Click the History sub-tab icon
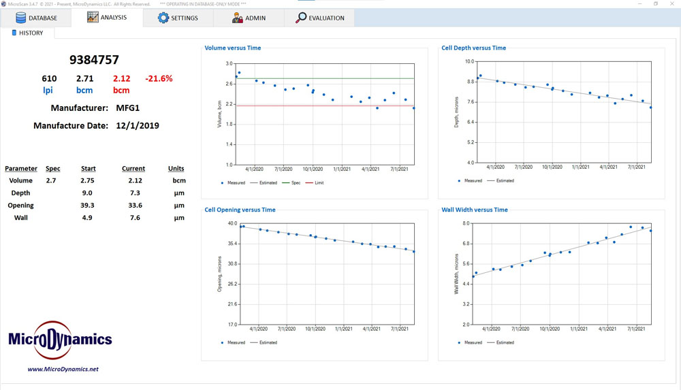Viewport: 681px width, 390px height. [x=14, y=33]
